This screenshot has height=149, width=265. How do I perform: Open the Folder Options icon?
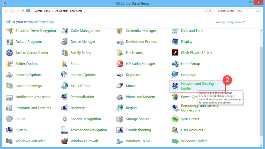point(10,64)
